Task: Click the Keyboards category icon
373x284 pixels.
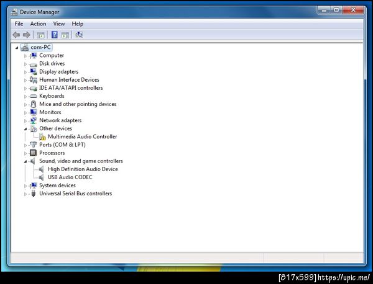Action: tap(34, 96)
